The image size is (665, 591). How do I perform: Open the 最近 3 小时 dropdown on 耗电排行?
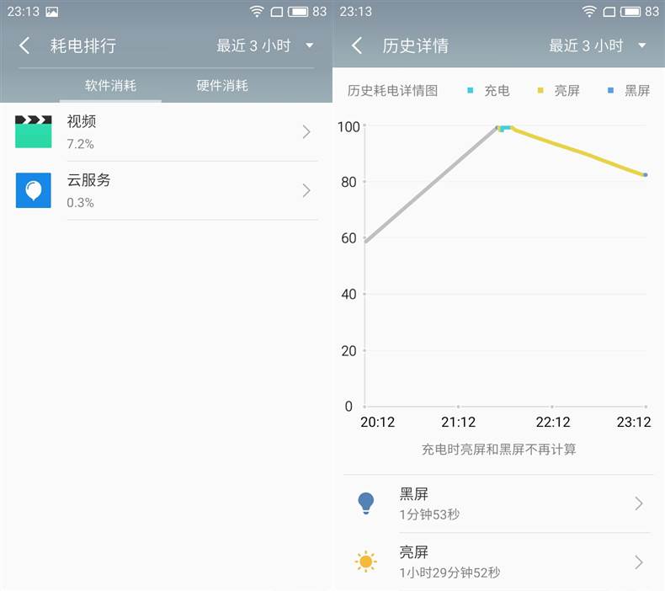[265, 45]
